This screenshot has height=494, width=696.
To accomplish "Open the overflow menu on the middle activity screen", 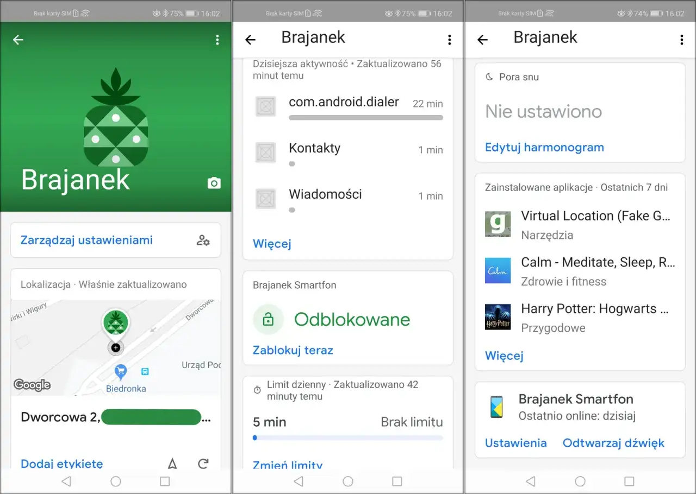I will pos(449,40).
